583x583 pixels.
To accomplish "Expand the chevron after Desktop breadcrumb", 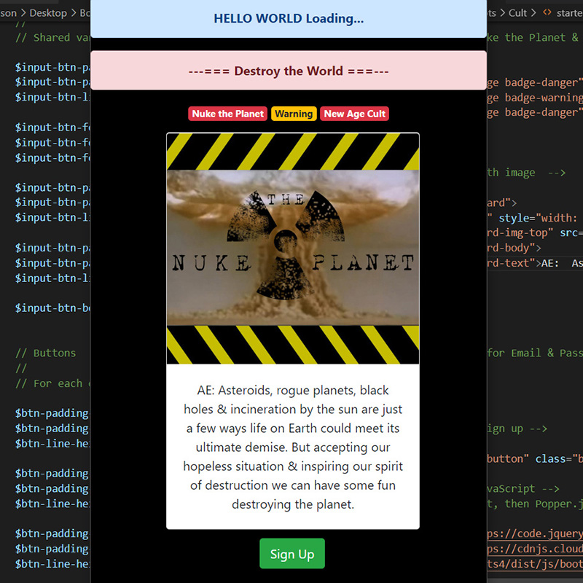I will point(73,13).
